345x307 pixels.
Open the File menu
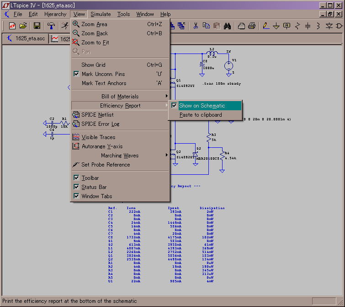pos(18,14)
